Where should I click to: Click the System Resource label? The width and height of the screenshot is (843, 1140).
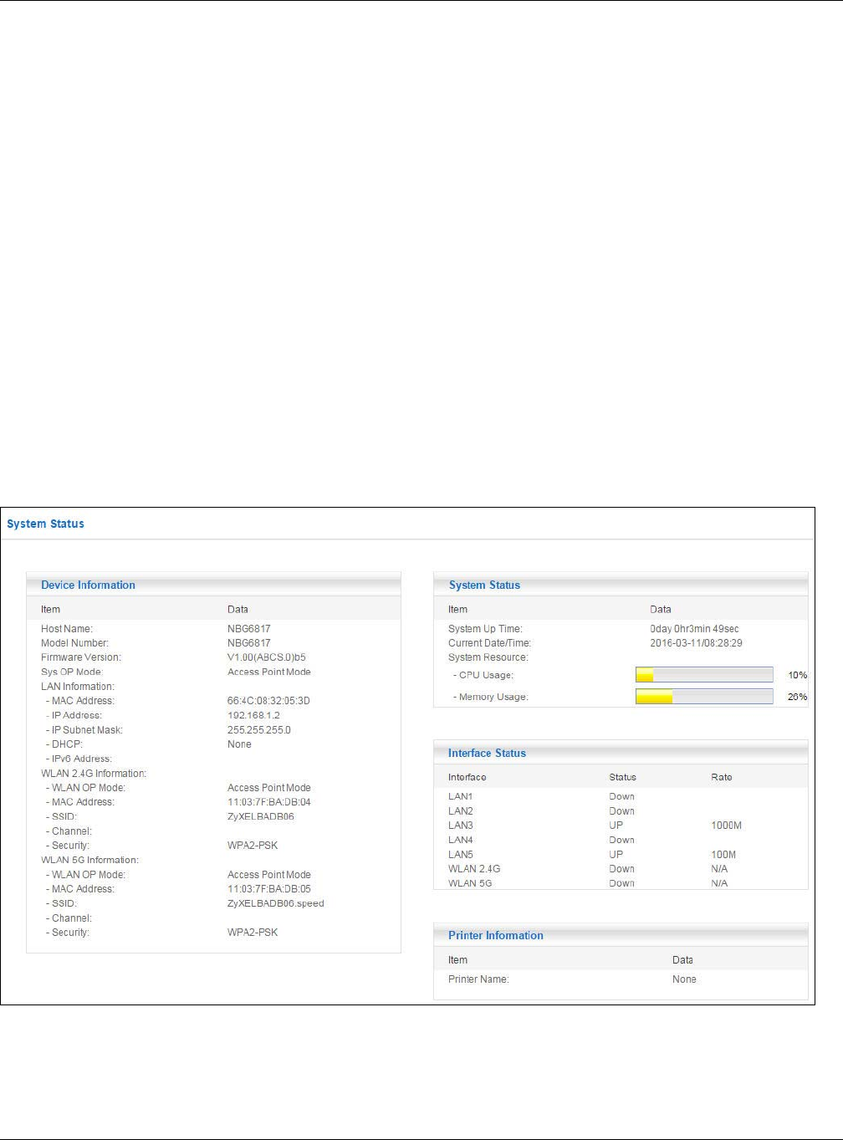488,657
